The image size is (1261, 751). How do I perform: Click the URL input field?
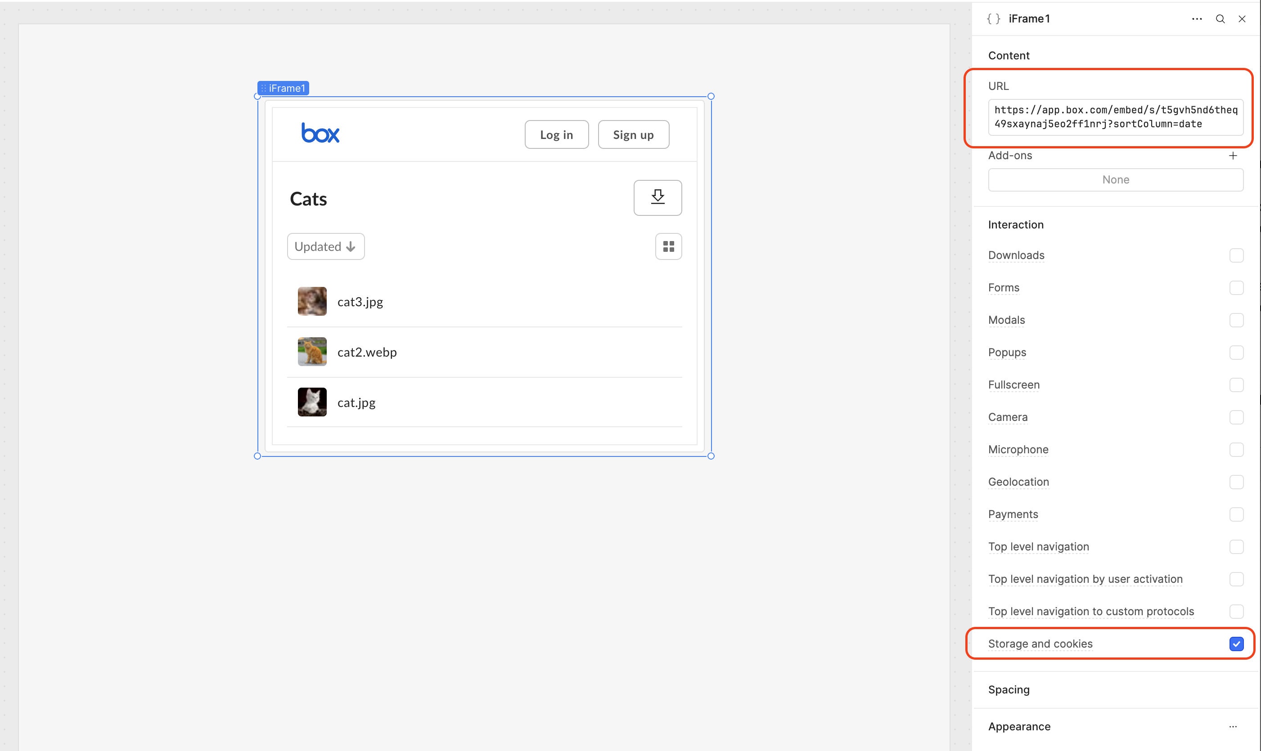1115,117
